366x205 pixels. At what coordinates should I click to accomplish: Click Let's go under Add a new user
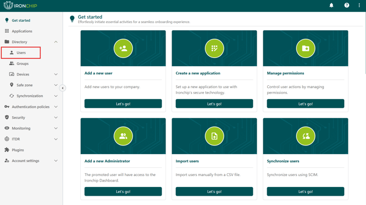[x=123, y=104]
